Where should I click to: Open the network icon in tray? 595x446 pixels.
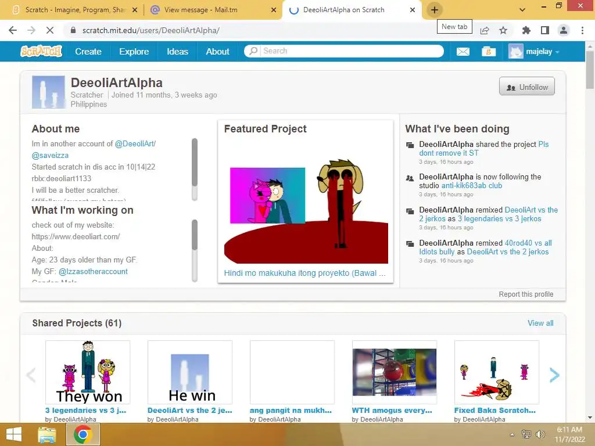[x=526, y=434]
